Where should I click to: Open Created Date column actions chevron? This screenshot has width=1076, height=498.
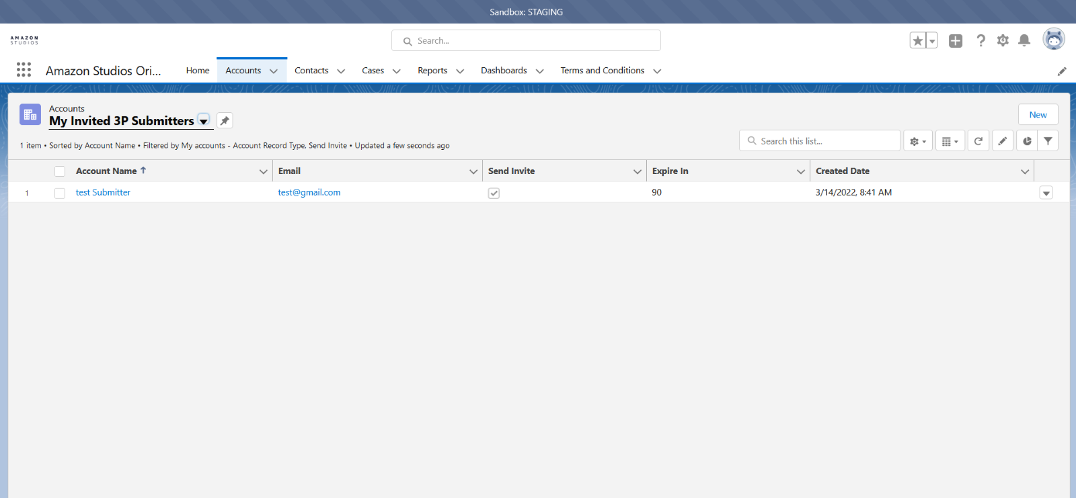click(1025, 171)
